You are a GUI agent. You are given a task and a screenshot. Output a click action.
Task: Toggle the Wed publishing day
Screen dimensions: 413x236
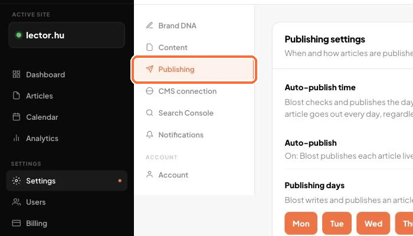(x=373, y=224)
